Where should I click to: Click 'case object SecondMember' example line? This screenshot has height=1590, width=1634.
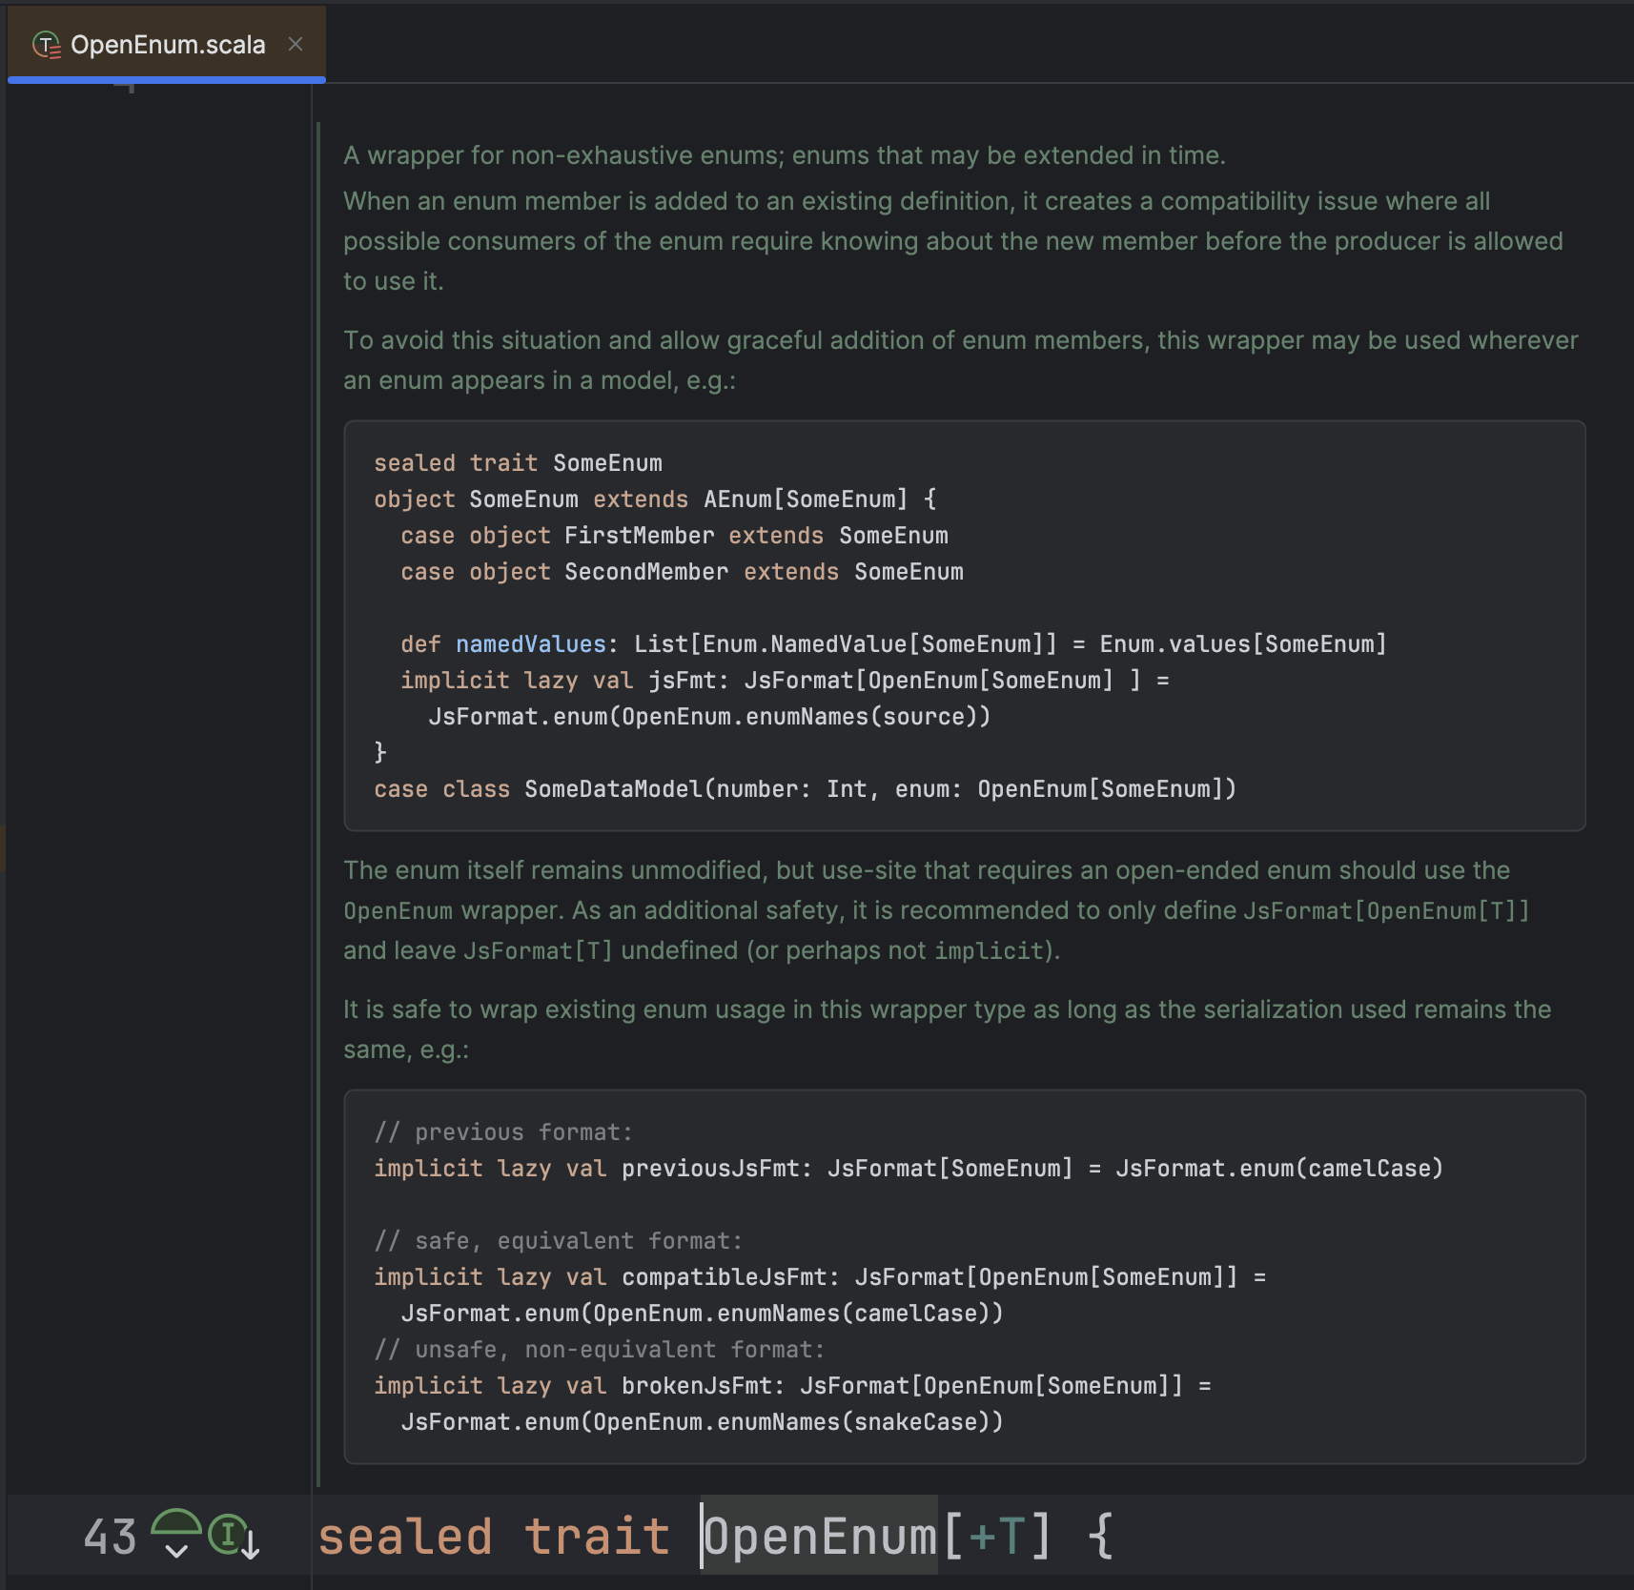click(682, 572)
